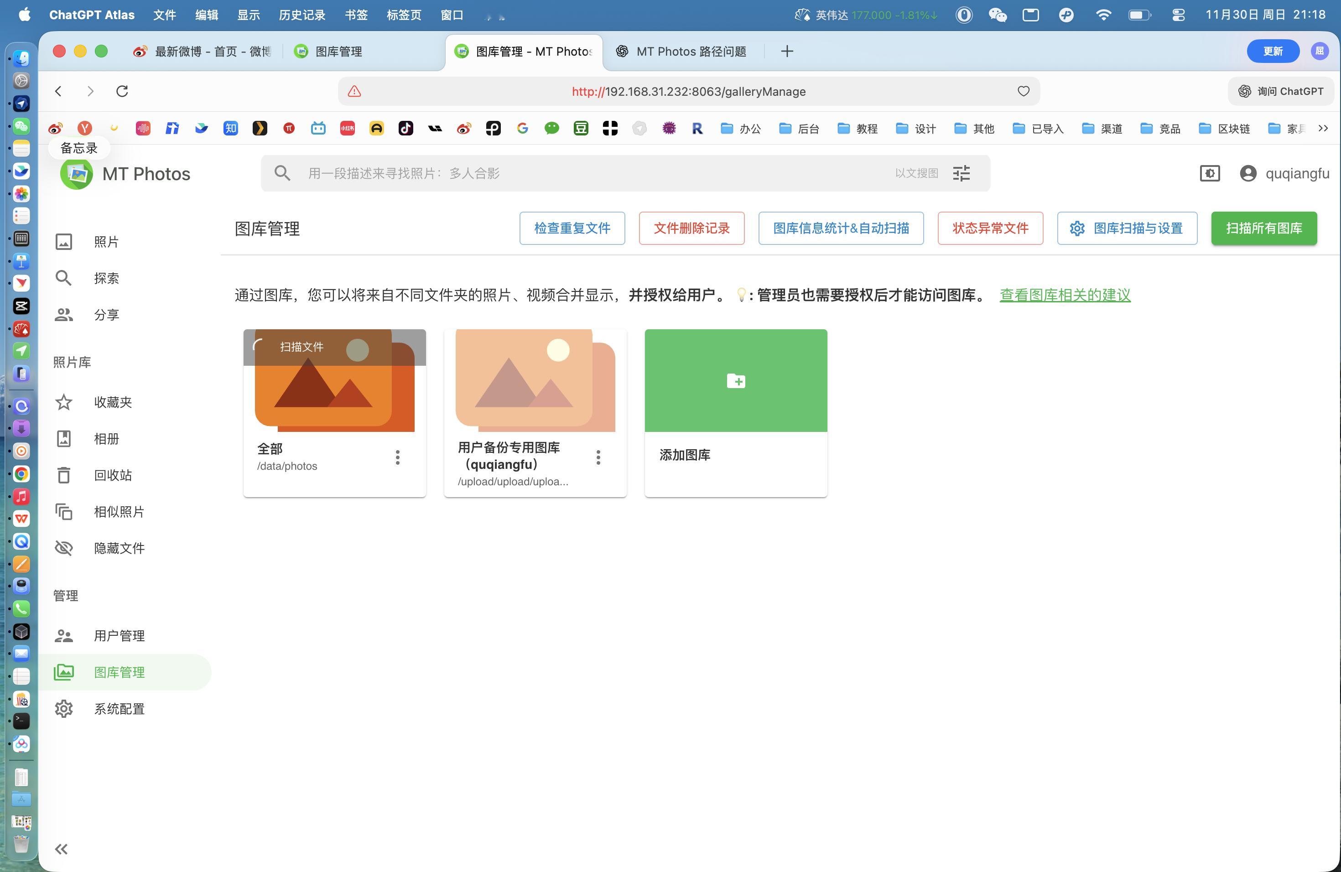View 相似照片 similar photos
The image size is (1341, 872).
tap(120, 512)
